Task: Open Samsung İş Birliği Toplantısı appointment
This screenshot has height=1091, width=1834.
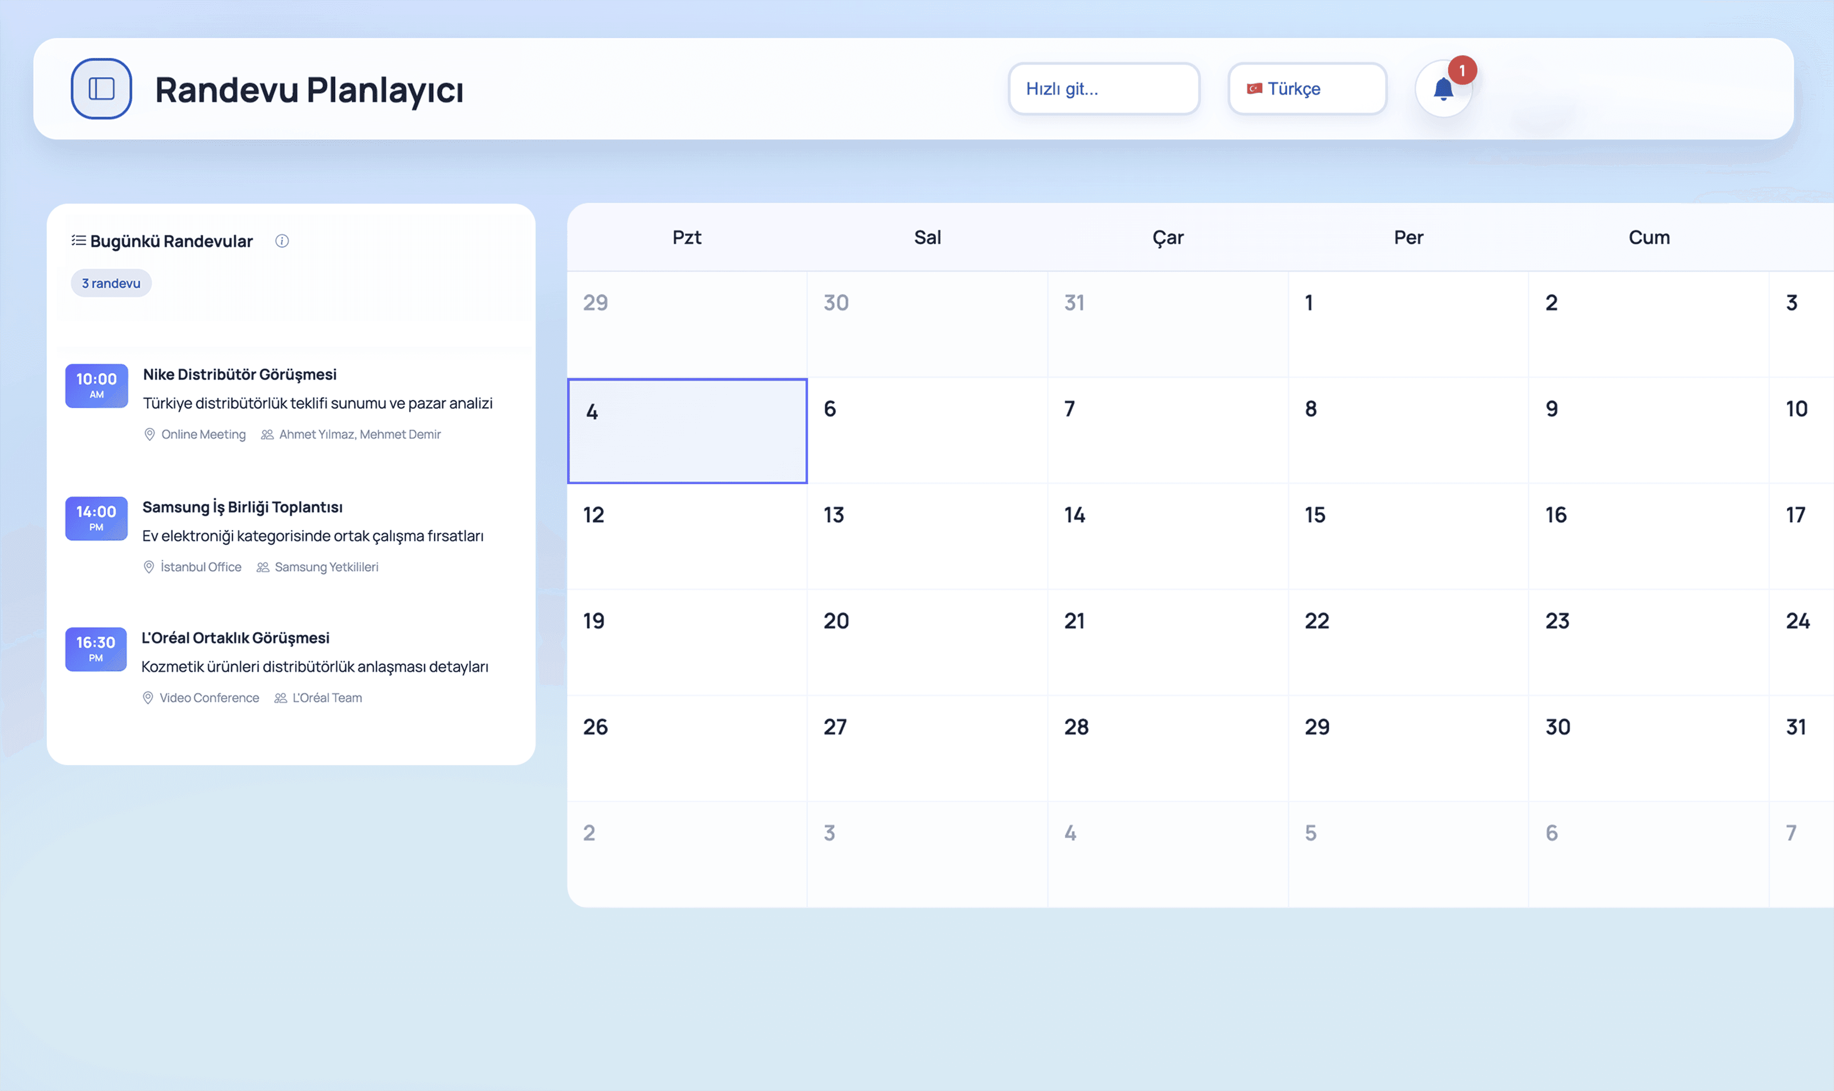Action: 242,507
